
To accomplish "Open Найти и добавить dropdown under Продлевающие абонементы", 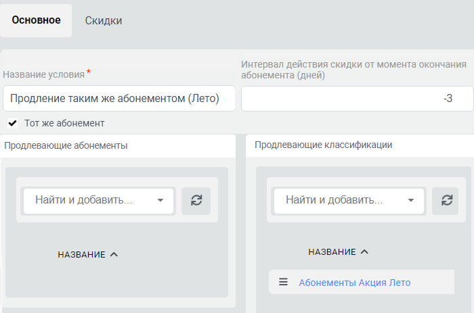I will (x=98, y=200).
